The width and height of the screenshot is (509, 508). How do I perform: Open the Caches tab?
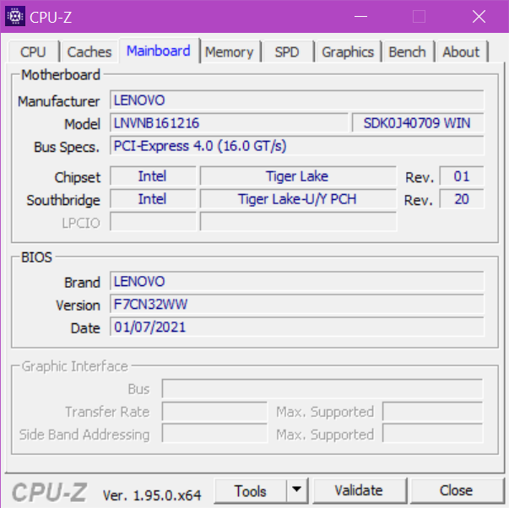coord(89,52)
